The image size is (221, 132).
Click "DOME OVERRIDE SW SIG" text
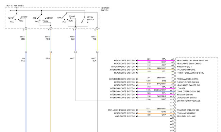pyautogui.click(x=188, y=91)
